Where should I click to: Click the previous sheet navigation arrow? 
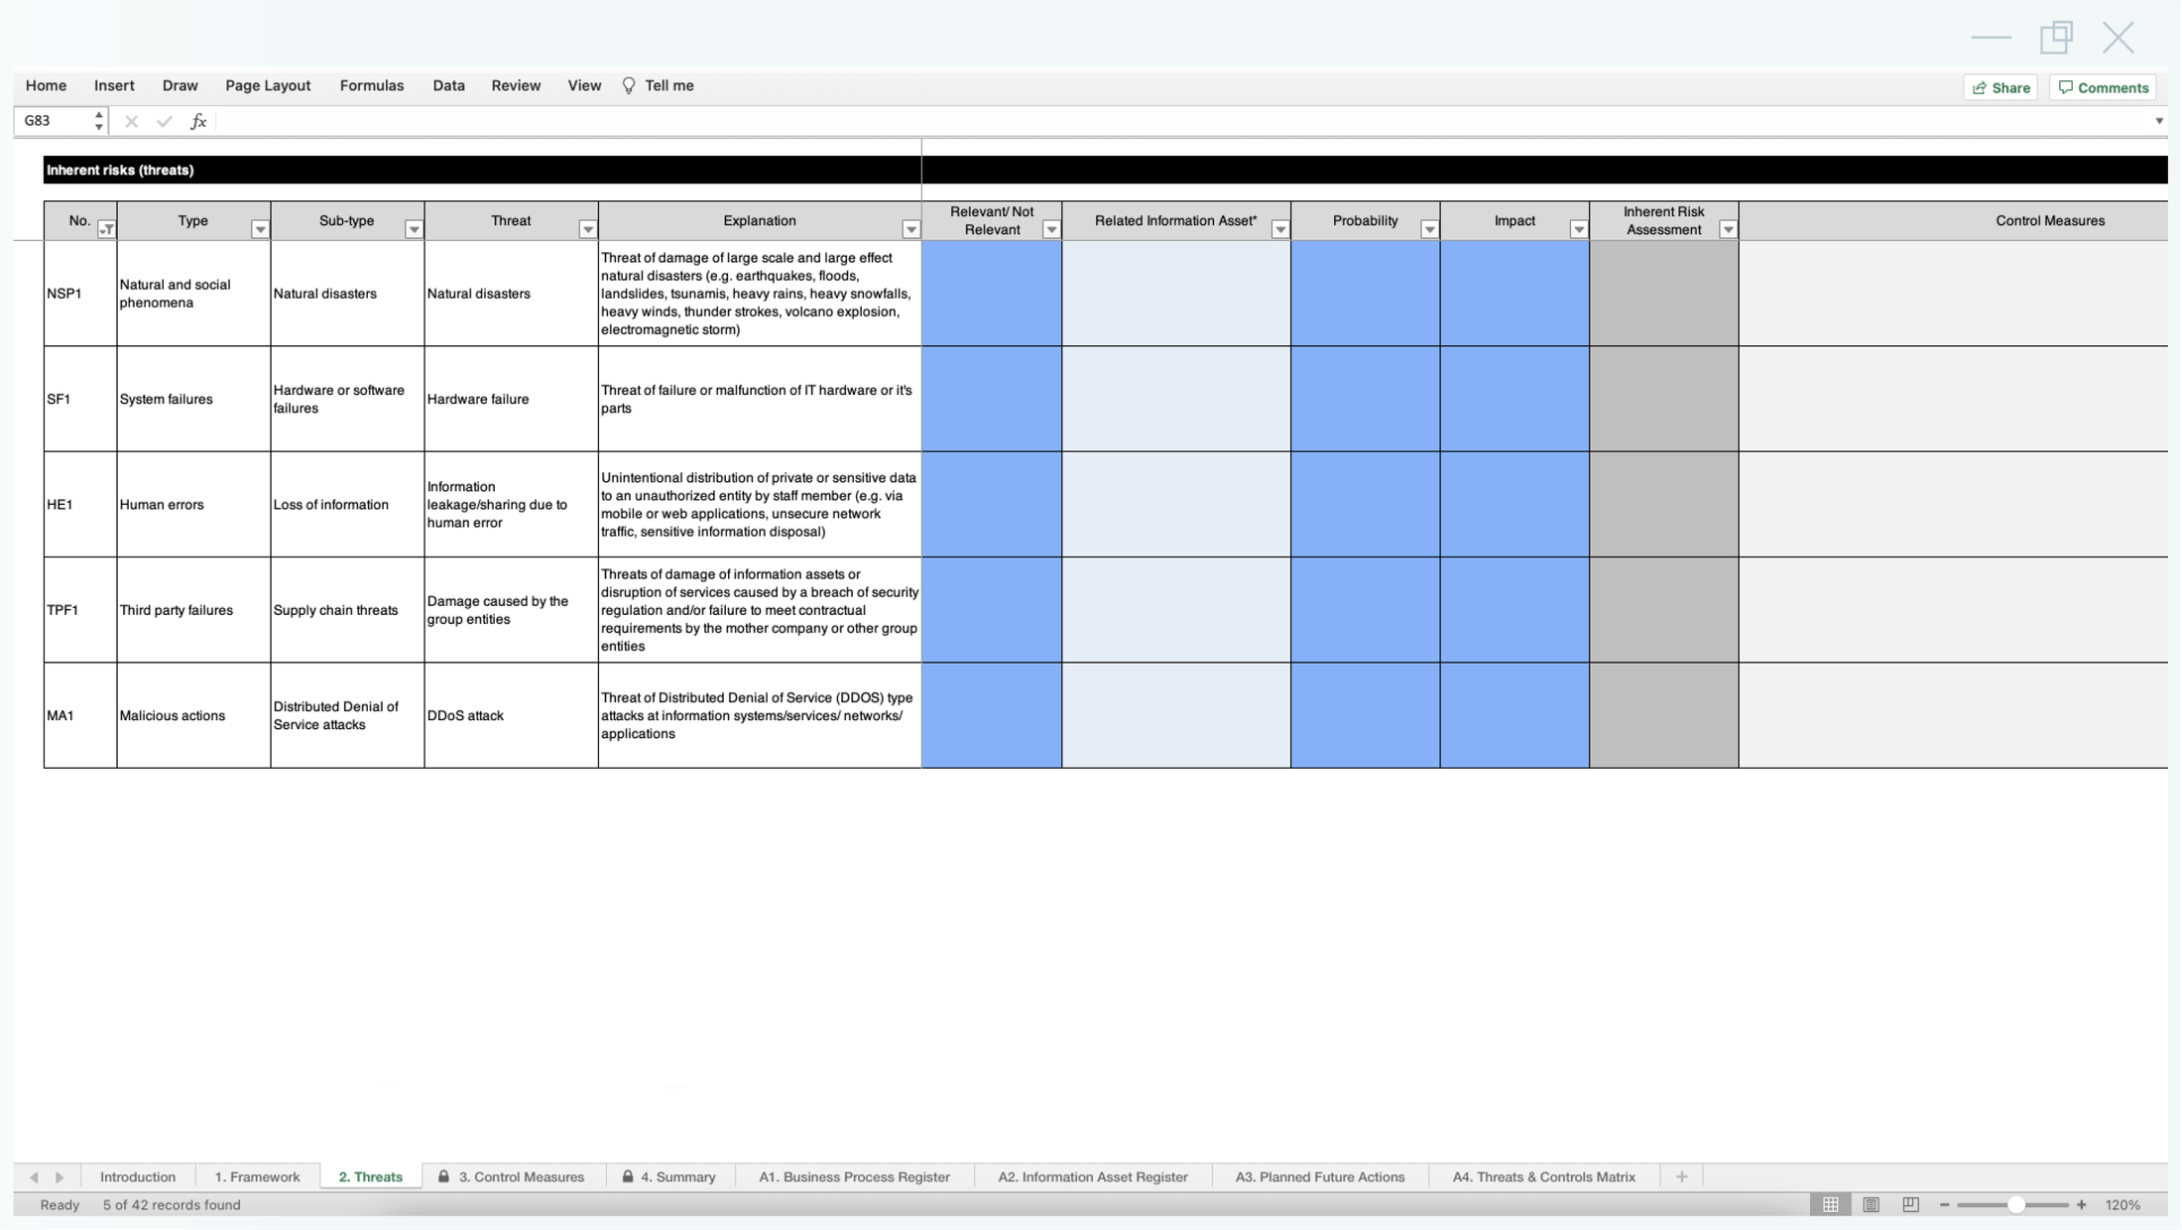36,1176
